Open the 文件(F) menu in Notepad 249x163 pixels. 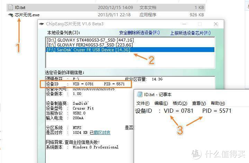click(143, 103)
